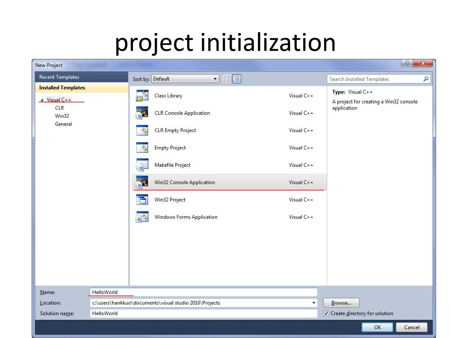Select the Recent Templates section
The image size is (451, 338).
pyautogui.click(x=81, y=77)
